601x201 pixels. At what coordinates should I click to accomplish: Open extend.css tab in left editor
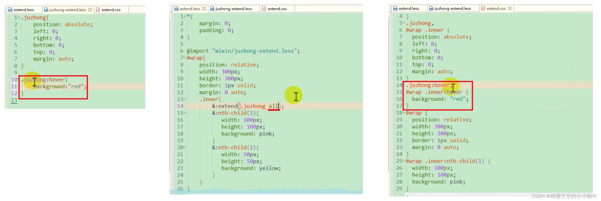111,10
